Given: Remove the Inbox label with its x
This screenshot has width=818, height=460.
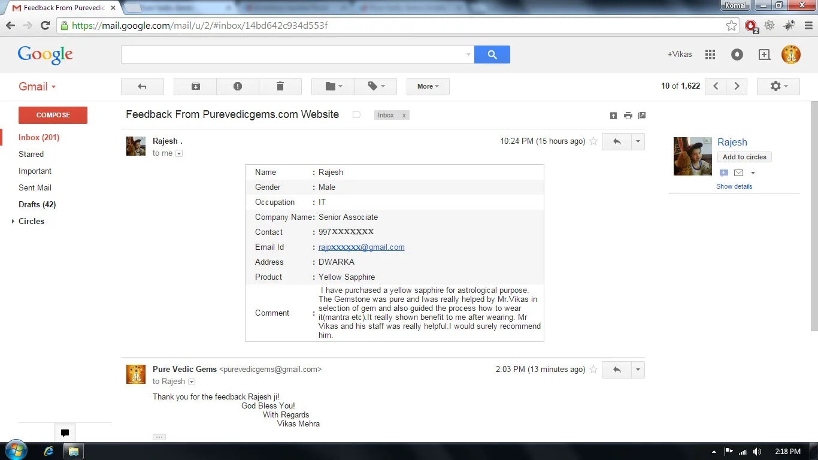Looking at the screenshot, I should click(x=404, y=115).
